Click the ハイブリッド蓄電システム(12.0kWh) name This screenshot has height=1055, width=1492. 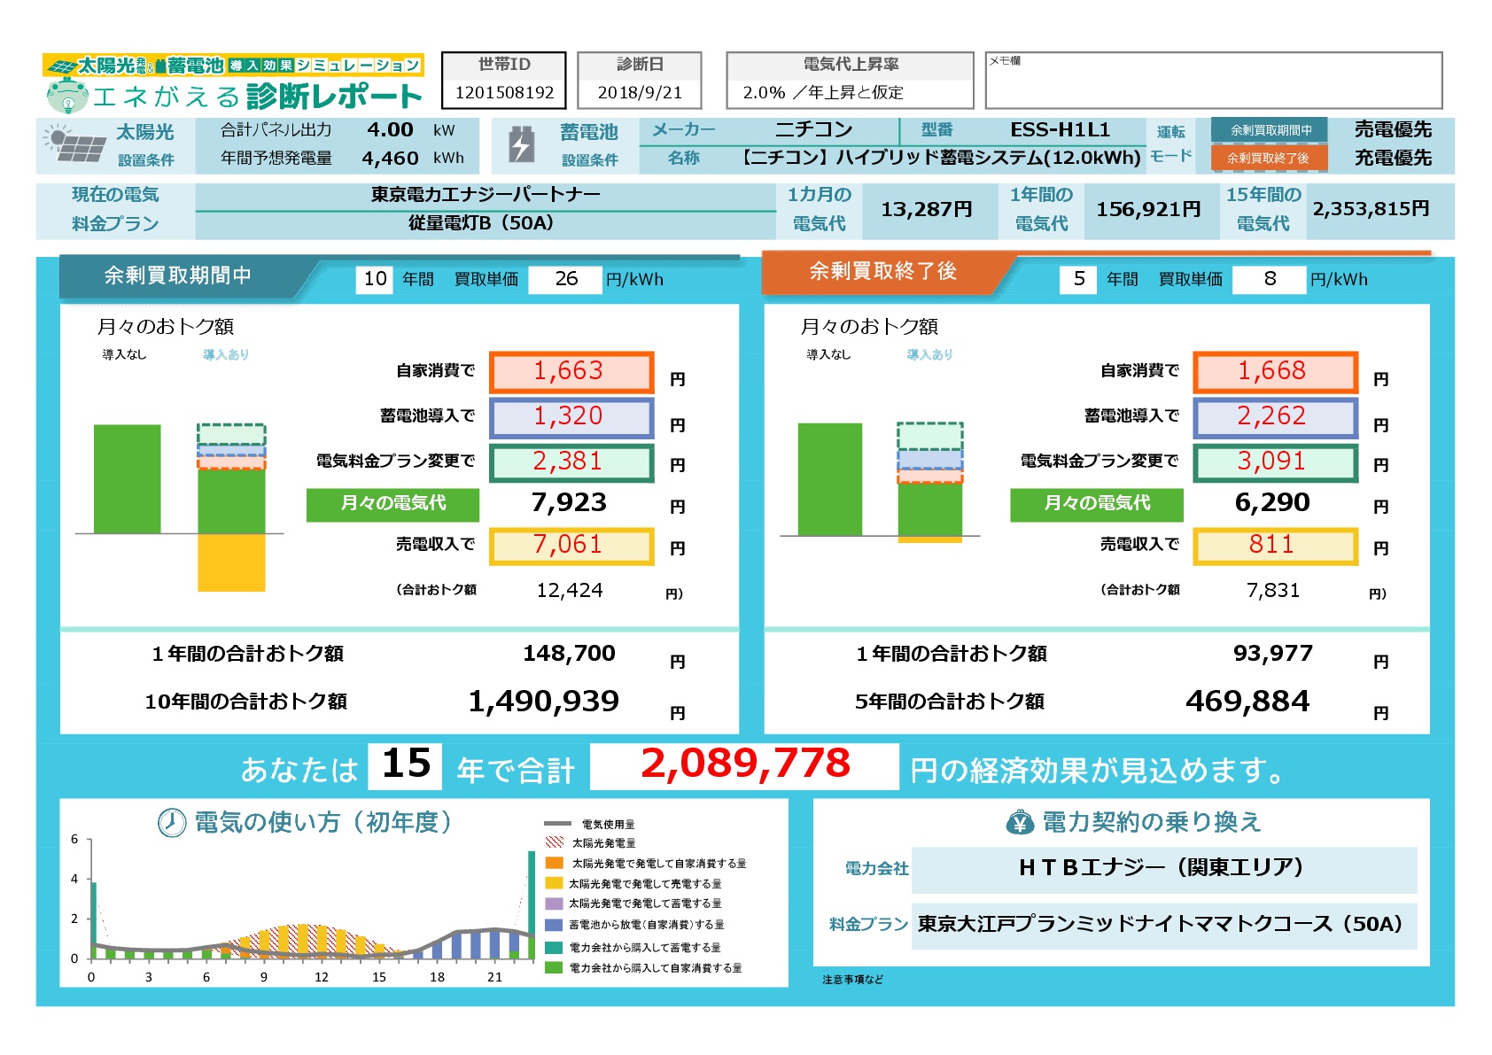[x=942, y=159]
